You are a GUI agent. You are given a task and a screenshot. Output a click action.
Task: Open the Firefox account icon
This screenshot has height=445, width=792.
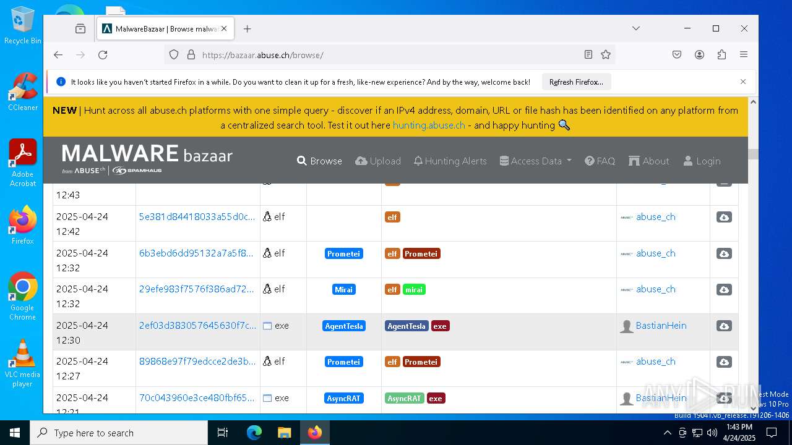pyautogui.click(x=699, y=55)
